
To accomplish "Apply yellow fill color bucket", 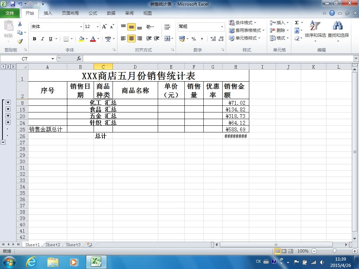I will pos(81,39).
